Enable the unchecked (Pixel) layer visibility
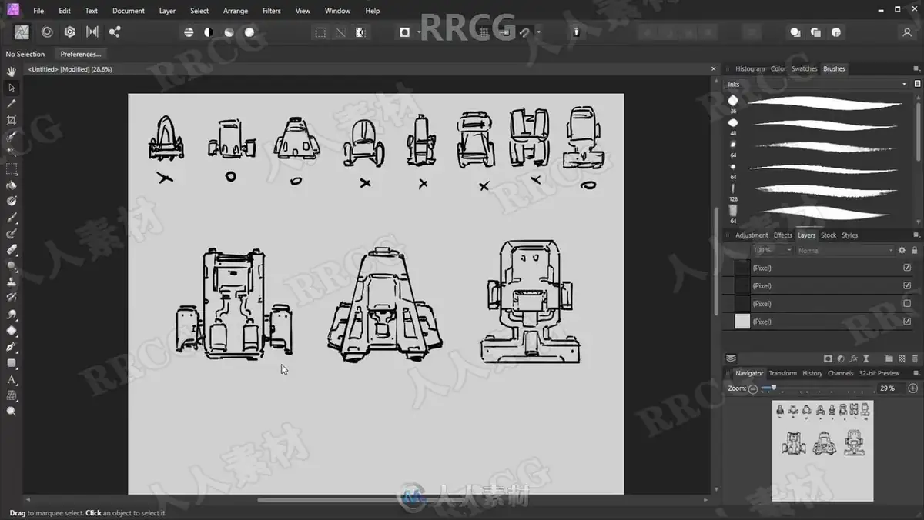Image resolution: width=924 pixels, height=520 pixels. (907, 303)
